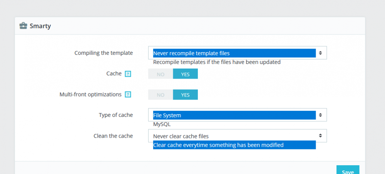Choose MySQL cache type option
Viewport: 385px width, 174px height.
[x=162, y=124]
